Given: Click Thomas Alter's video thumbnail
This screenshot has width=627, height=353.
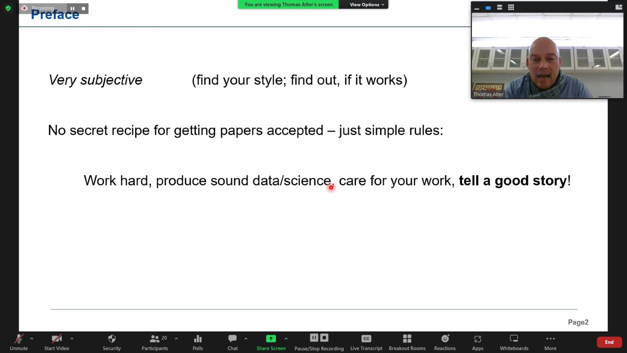Looking at the screenshot, I should pyautogui.click(x=547, y=56).
